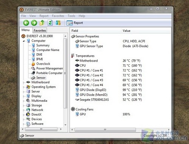The height and width of the screenshot is (144, 189).
Task: Click the Multimedia speaker icon
Action: tap(28, 101)
